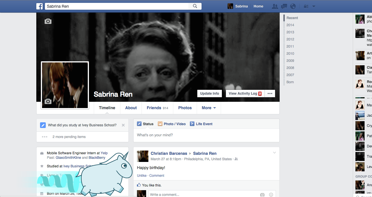372x197 pixels.
Task: Open Yelp workplace link
Action: (104, 153)
